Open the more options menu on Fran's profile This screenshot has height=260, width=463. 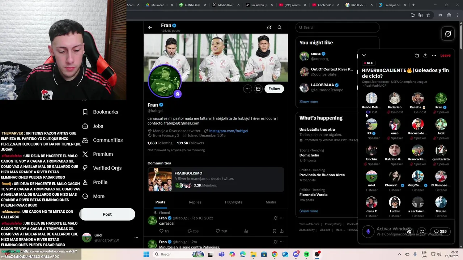coord(247,89)
